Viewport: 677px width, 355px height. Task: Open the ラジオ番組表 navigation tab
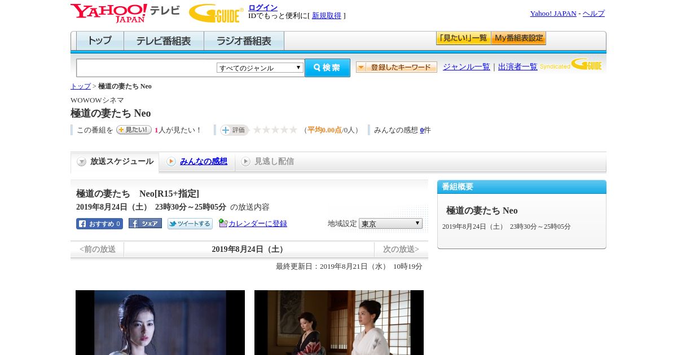coord(244,41)
